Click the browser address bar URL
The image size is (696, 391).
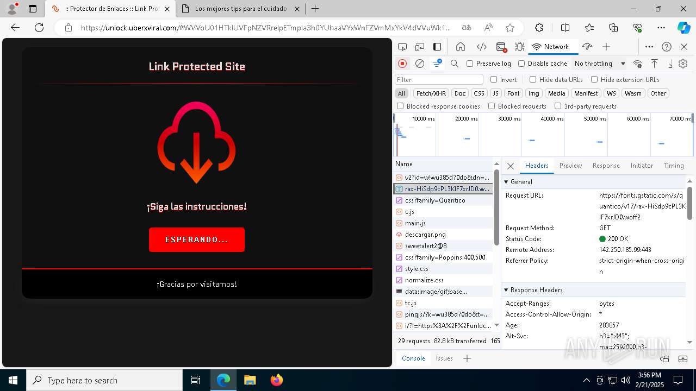265,28
